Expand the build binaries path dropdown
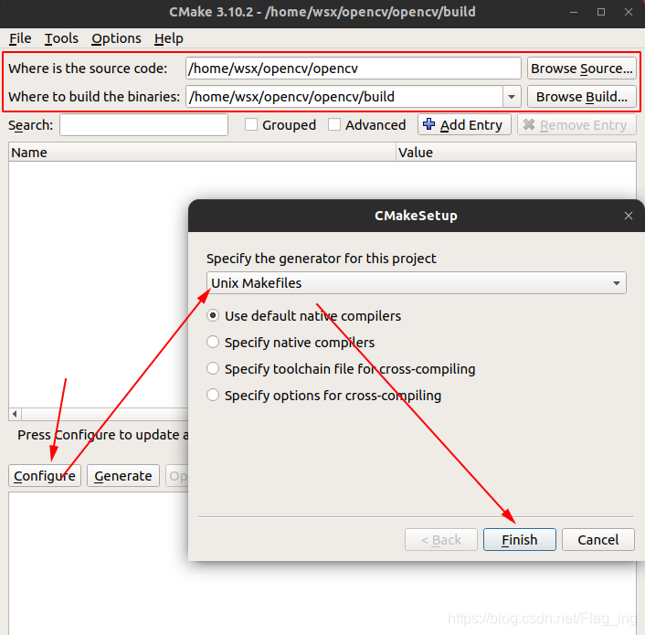The image size is (645, 635). [x=512, y=97]
